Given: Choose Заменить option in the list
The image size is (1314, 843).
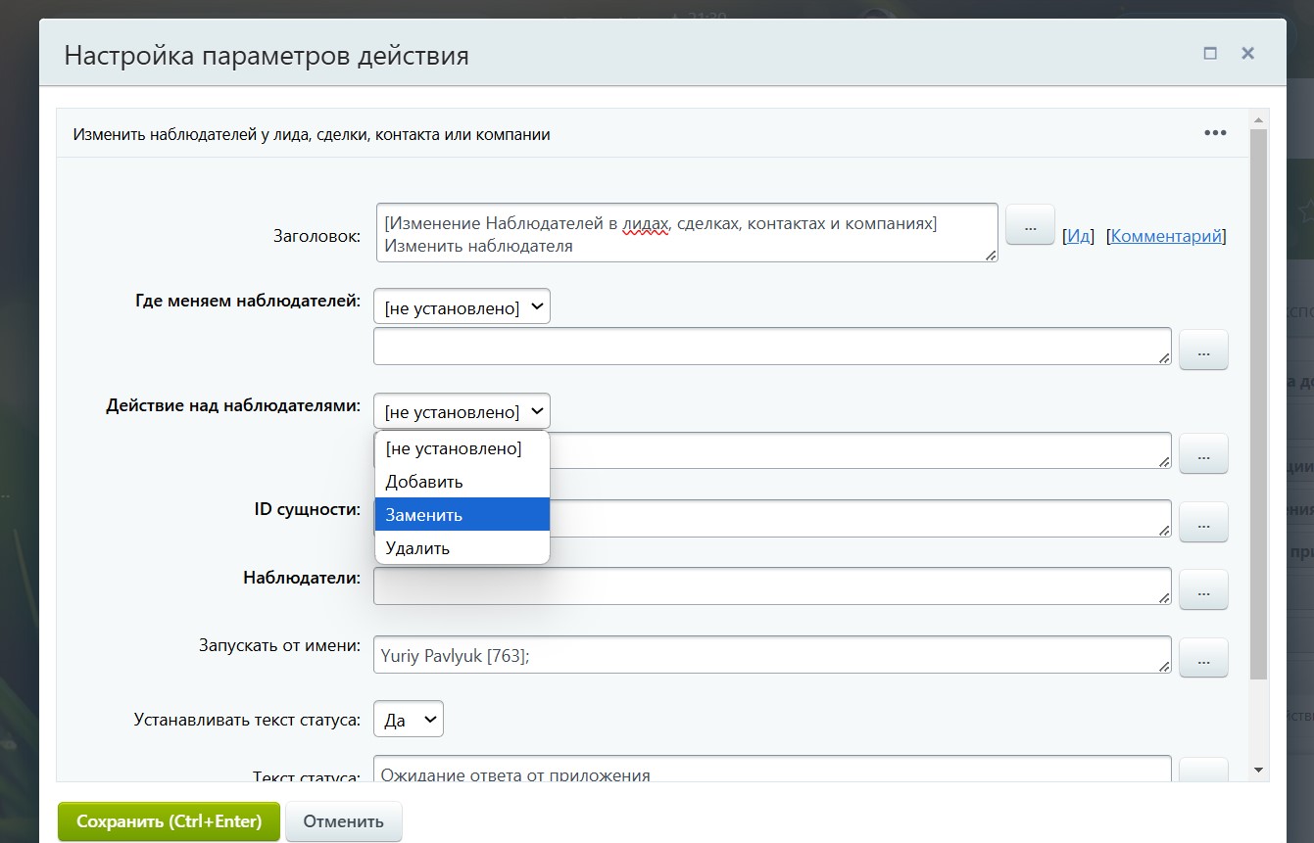Looking at the screenshot, I should [424, 515].
